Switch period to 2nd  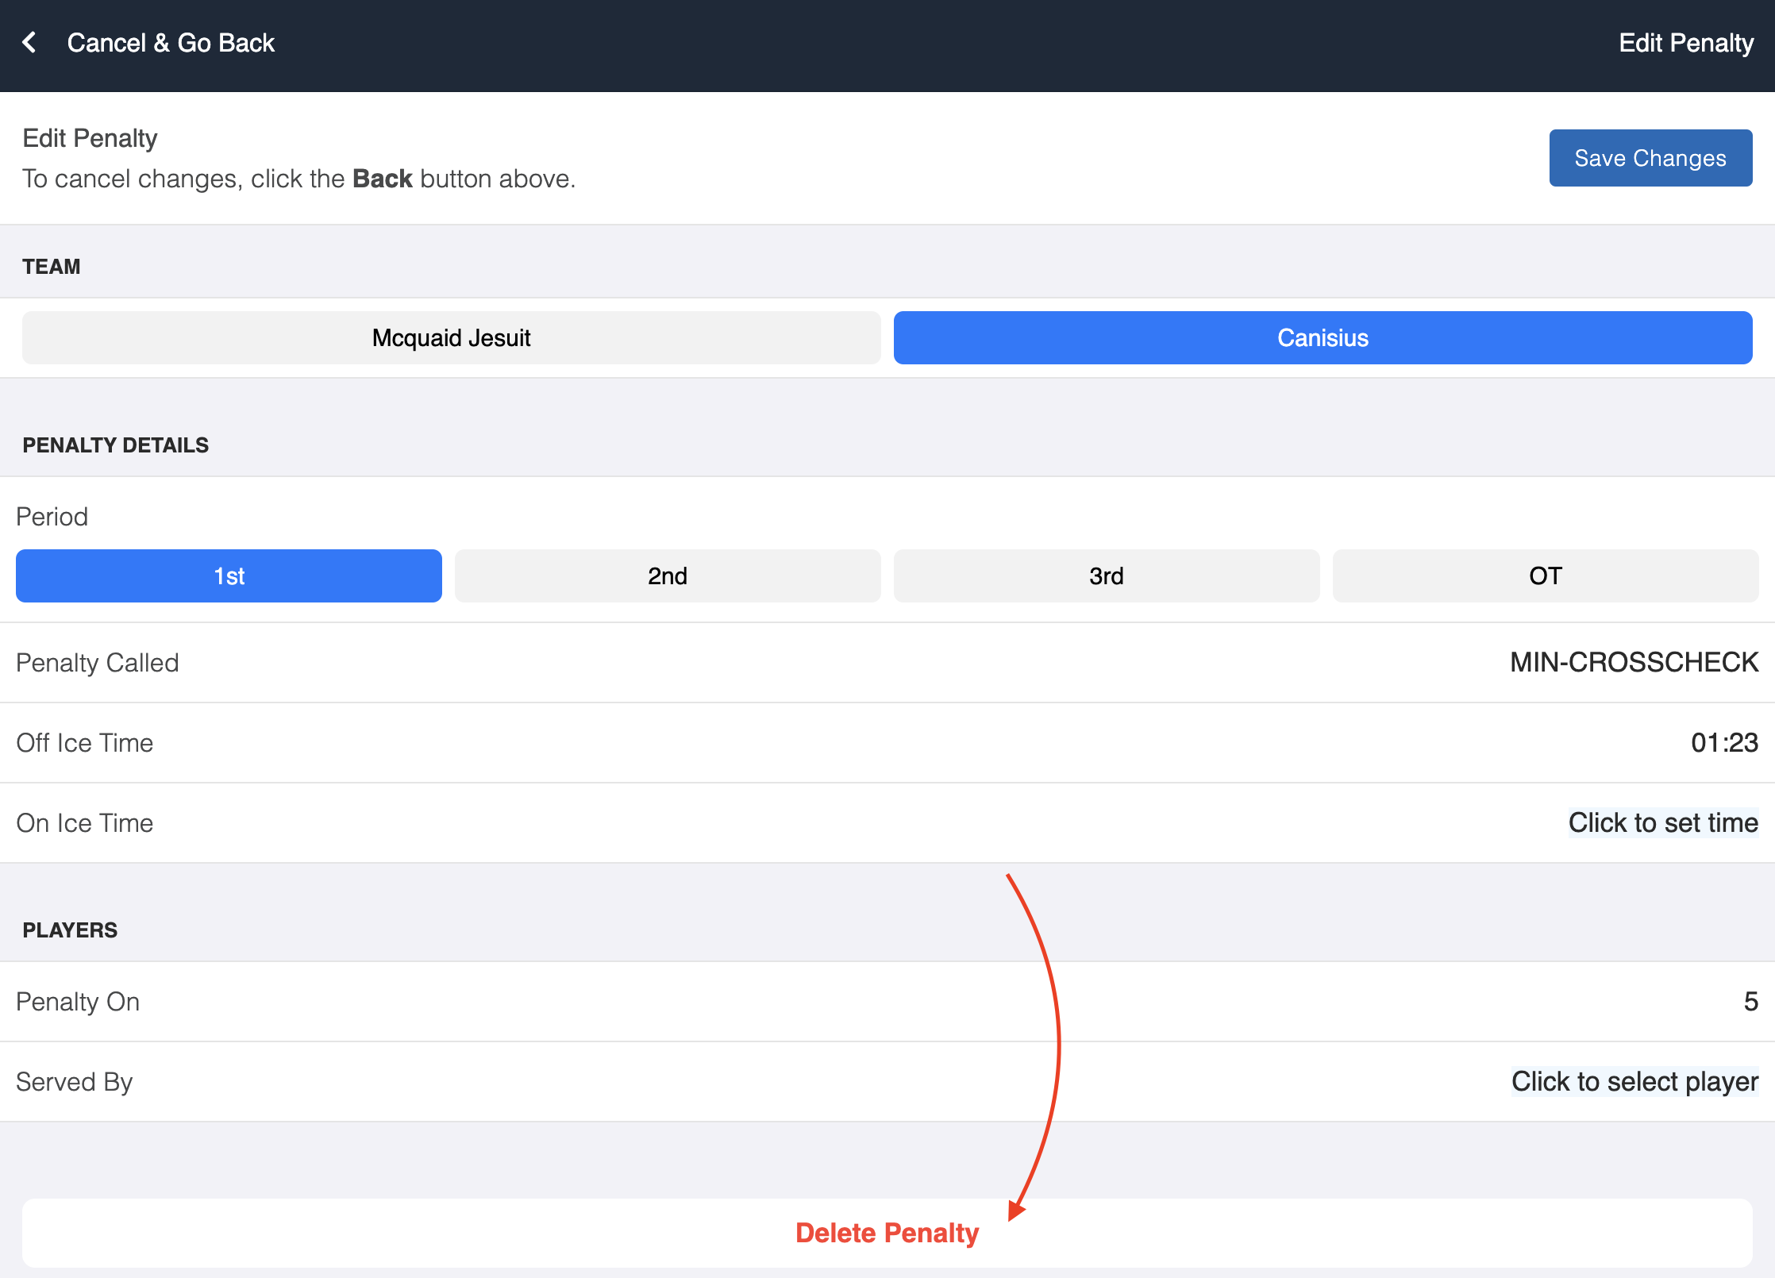[667, 576]
